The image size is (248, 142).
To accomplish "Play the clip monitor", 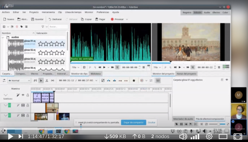I will pos(104,67).
